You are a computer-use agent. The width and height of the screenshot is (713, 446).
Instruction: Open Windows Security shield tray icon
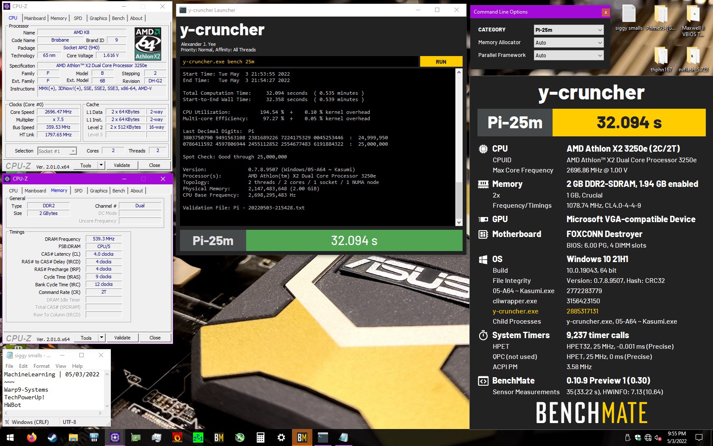point(638,438)
